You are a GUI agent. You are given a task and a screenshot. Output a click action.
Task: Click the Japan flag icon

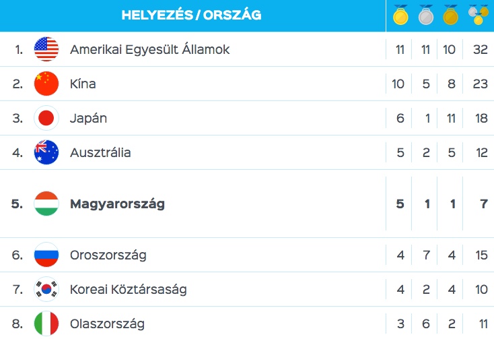46,118
